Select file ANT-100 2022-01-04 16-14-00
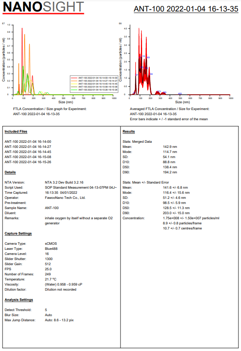This screenshot has width=241, height=351. (28, 142)
